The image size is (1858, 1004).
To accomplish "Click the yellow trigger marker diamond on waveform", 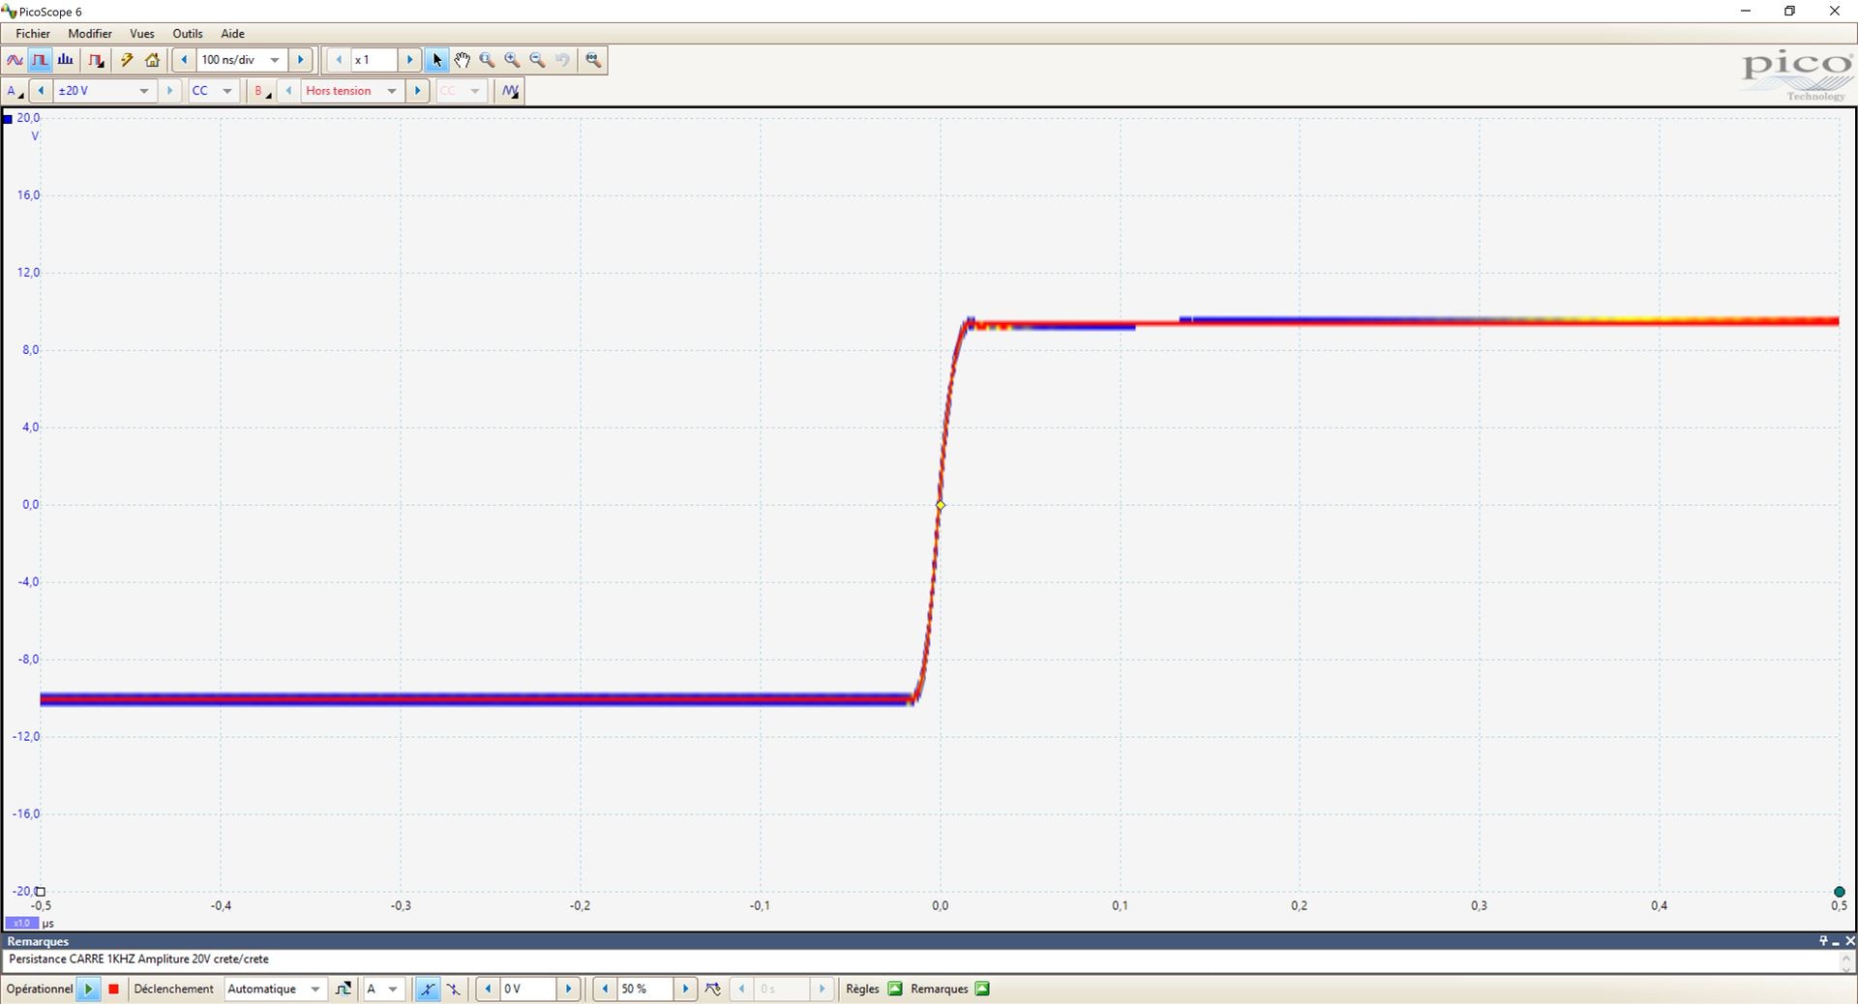I will (941, 505).
